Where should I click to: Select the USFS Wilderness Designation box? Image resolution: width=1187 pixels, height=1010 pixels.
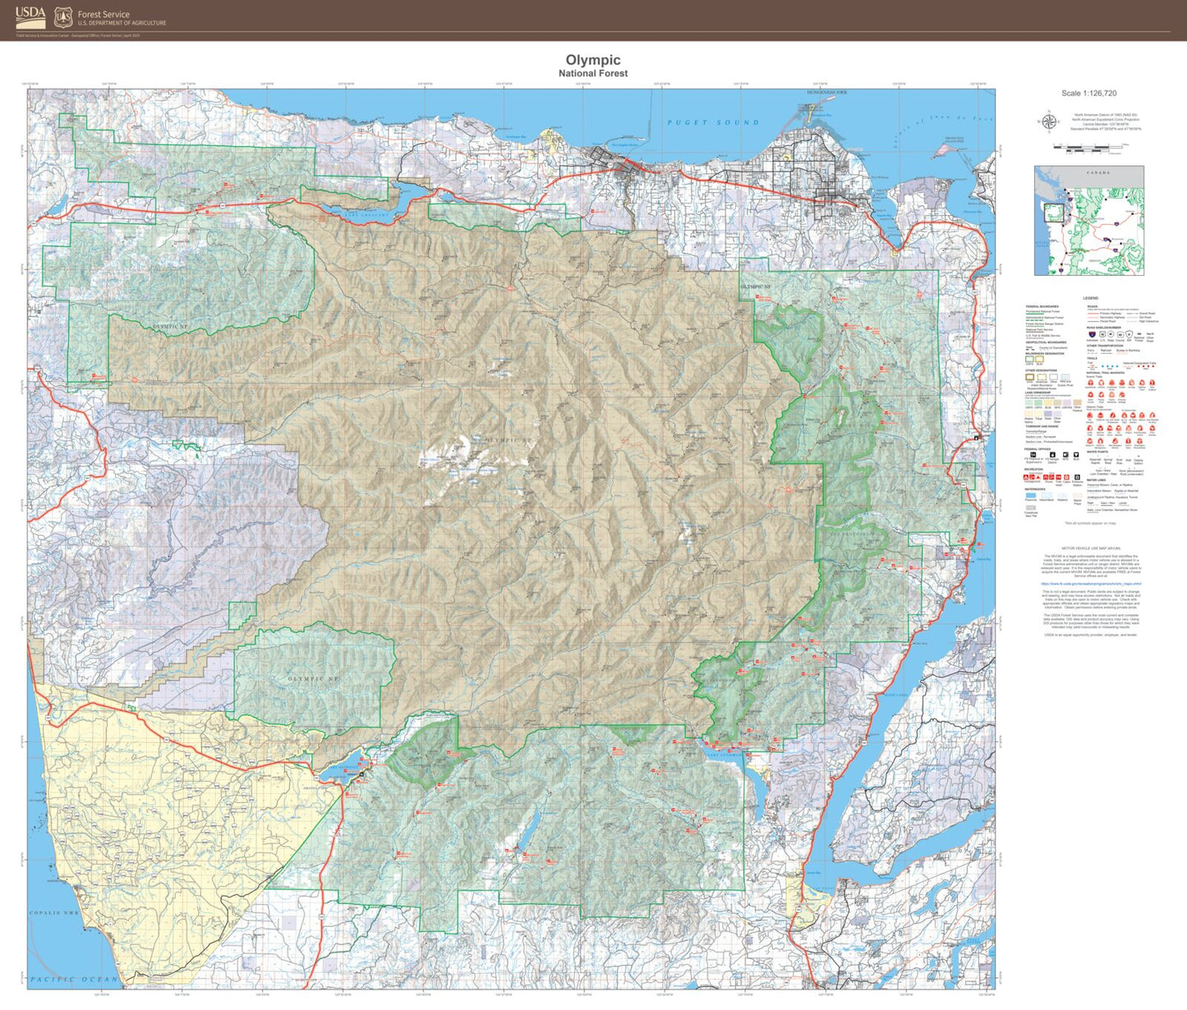point(1030,360)
